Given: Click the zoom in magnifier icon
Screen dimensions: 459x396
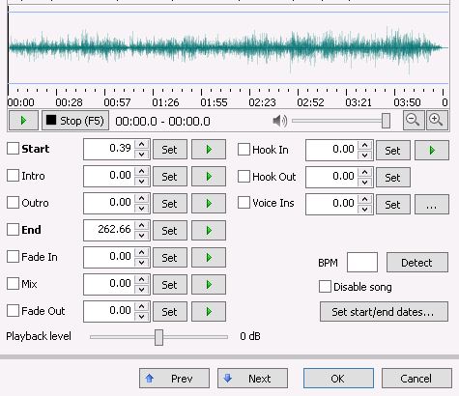Looking at the screenshot, I should pos(437,121).
